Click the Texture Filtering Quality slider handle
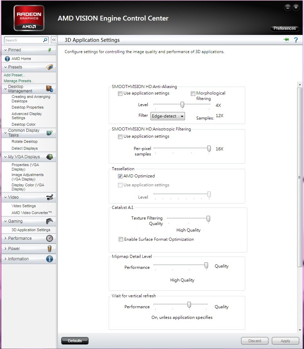The height and width of the screenshot is (349, 304). [x=208, y=219]
